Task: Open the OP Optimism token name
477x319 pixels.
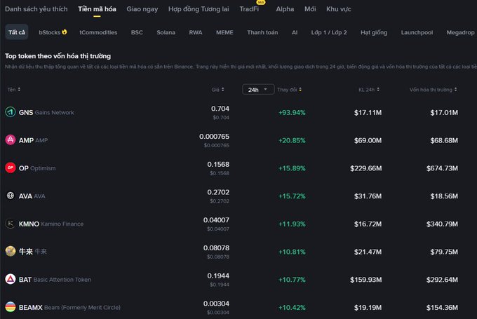Action: pyautogui.click(x=37, y=168)
